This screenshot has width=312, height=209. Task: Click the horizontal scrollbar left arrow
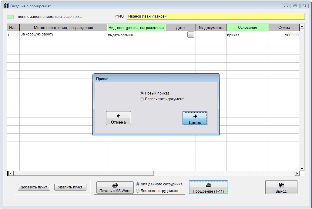click(11, 173)
